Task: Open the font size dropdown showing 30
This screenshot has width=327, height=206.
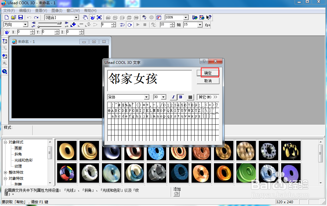Action: pyautogui.click(x=163, y=97)
